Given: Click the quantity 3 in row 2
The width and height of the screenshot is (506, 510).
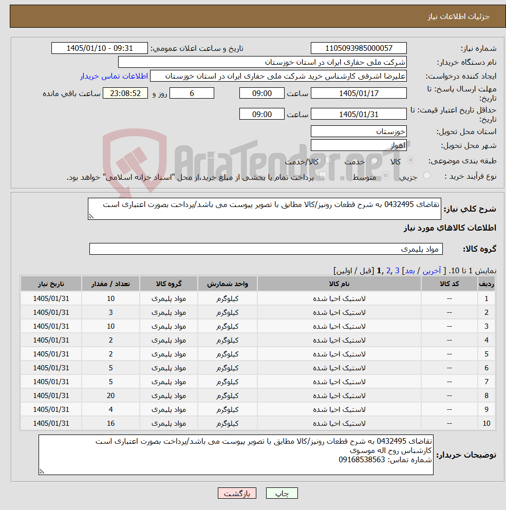Looking at the screenshot, I should (110, 313).
